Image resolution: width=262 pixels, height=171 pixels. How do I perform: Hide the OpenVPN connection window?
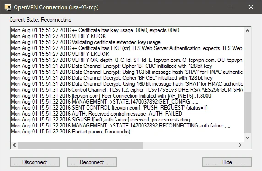click(227, 162)
